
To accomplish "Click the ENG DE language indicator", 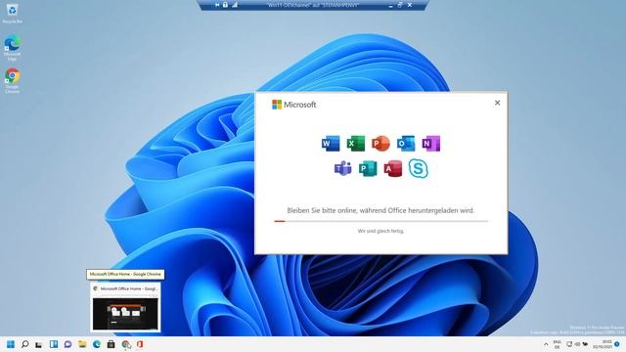I will (x=558, y=344).
